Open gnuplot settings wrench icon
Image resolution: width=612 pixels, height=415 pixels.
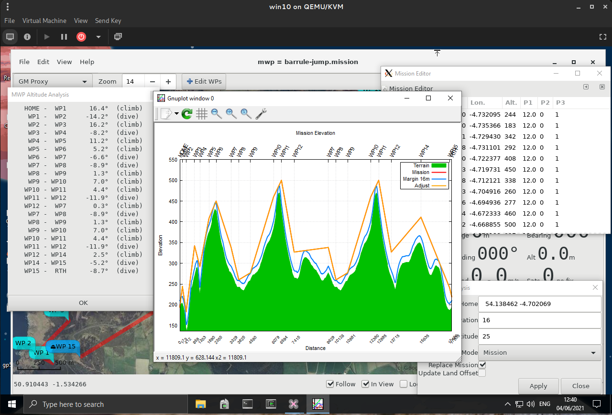(261, 114)
